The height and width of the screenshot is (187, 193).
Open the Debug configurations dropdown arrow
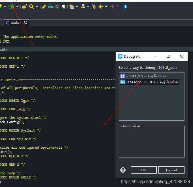coord(17,7)
